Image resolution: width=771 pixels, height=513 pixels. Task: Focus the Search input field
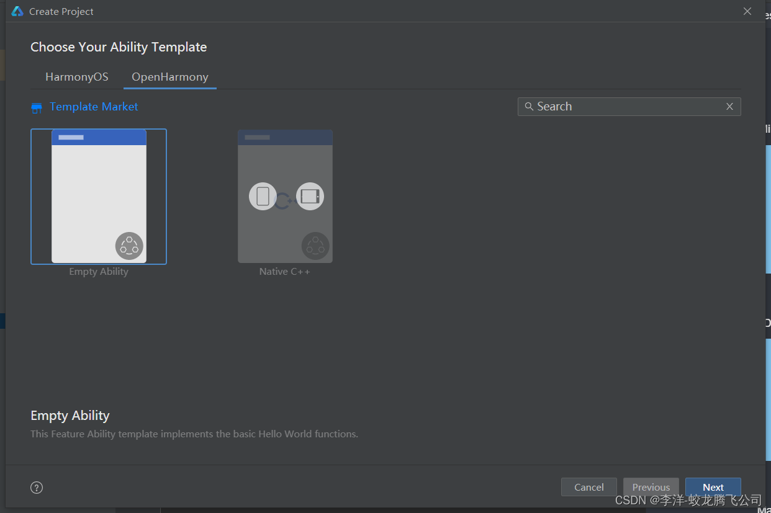pos(629,107)
